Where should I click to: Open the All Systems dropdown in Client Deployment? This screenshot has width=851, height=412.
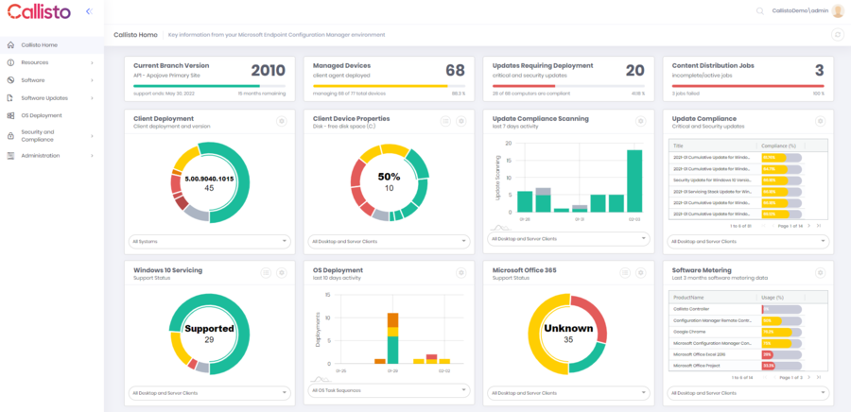coord(209,241)
